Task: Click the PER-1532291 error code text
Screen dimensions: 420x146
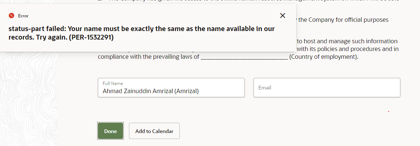Action: click(x=91, y=38)
